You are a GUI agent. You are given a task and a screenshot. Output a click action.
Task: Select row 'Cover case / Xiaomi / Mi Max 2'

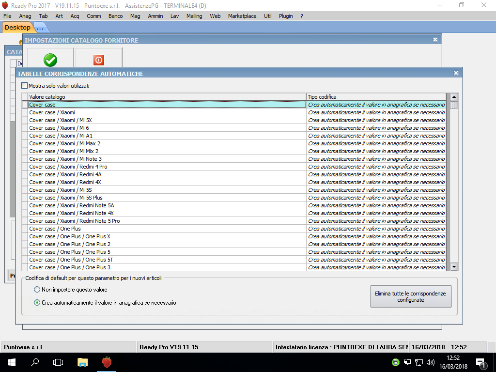167,143
